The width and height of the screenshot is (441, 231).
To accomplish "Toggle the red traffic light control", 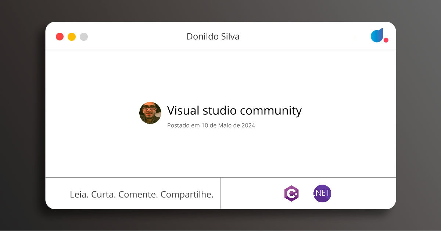I will 60,36.
